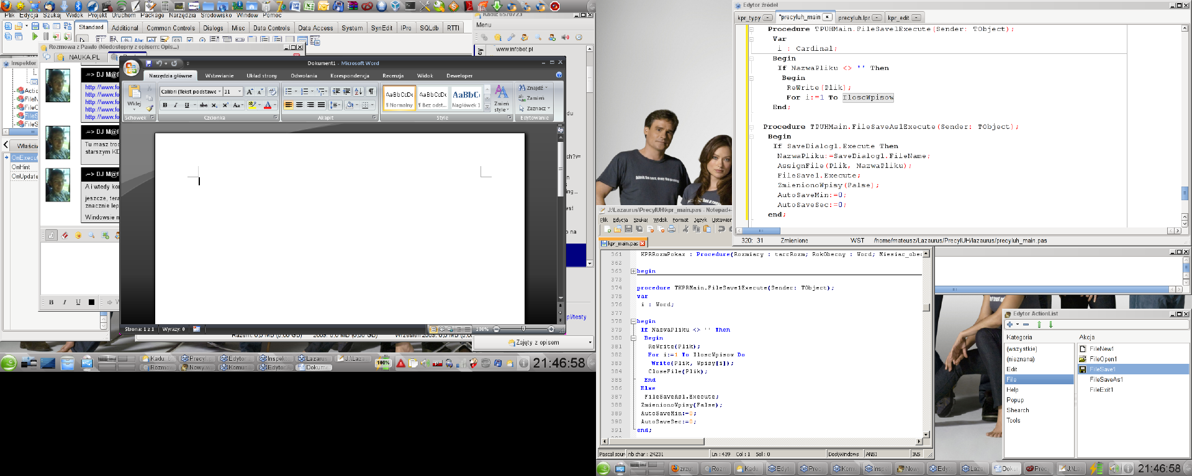Move the Word zoom slider handle

point(524,329)
